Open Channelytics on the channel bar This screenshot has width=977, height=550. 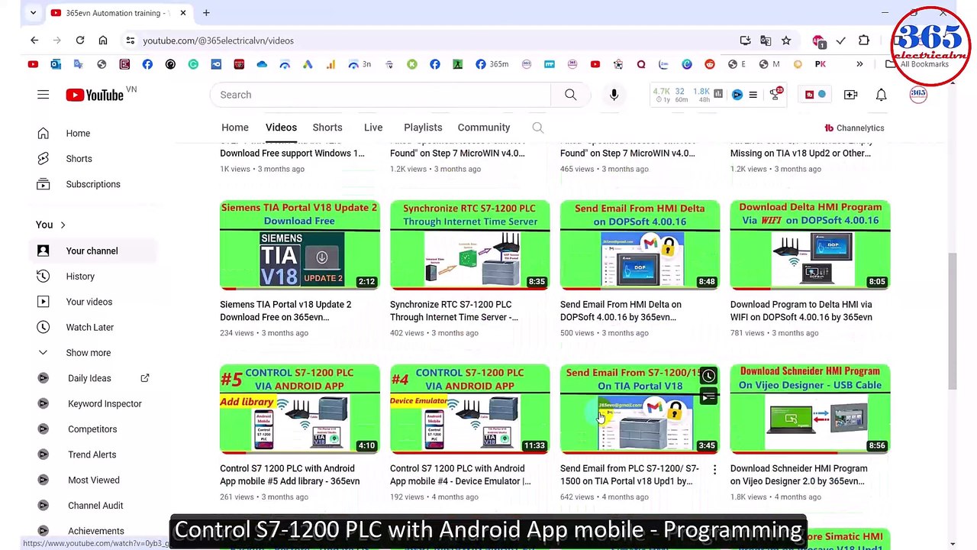854,128
